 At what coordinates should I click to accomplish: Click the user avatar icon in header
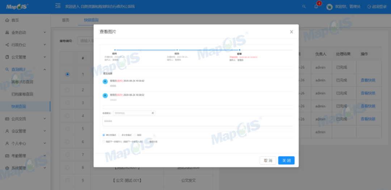tap(329, 7)
